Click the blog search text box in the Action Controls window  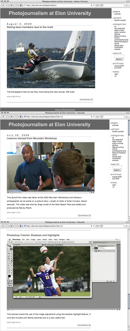[x=119, y=56]
